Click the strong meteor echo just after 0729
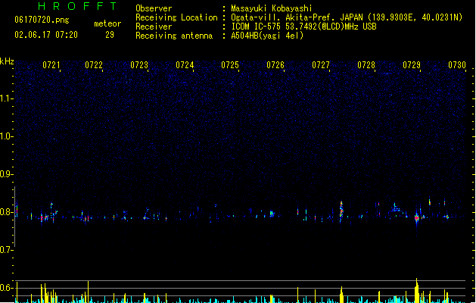Viewport: 476px width, 303px height. [x=417, y=217]
